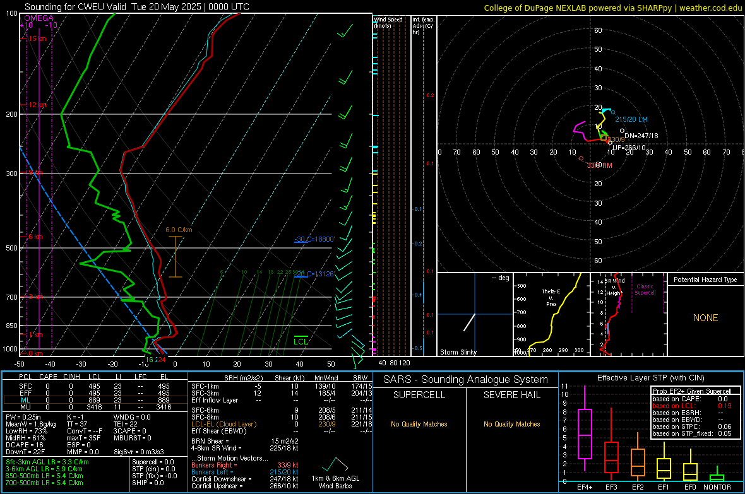Click the 700-500mb LR value
Screen dimensions: 745x494
44,483
